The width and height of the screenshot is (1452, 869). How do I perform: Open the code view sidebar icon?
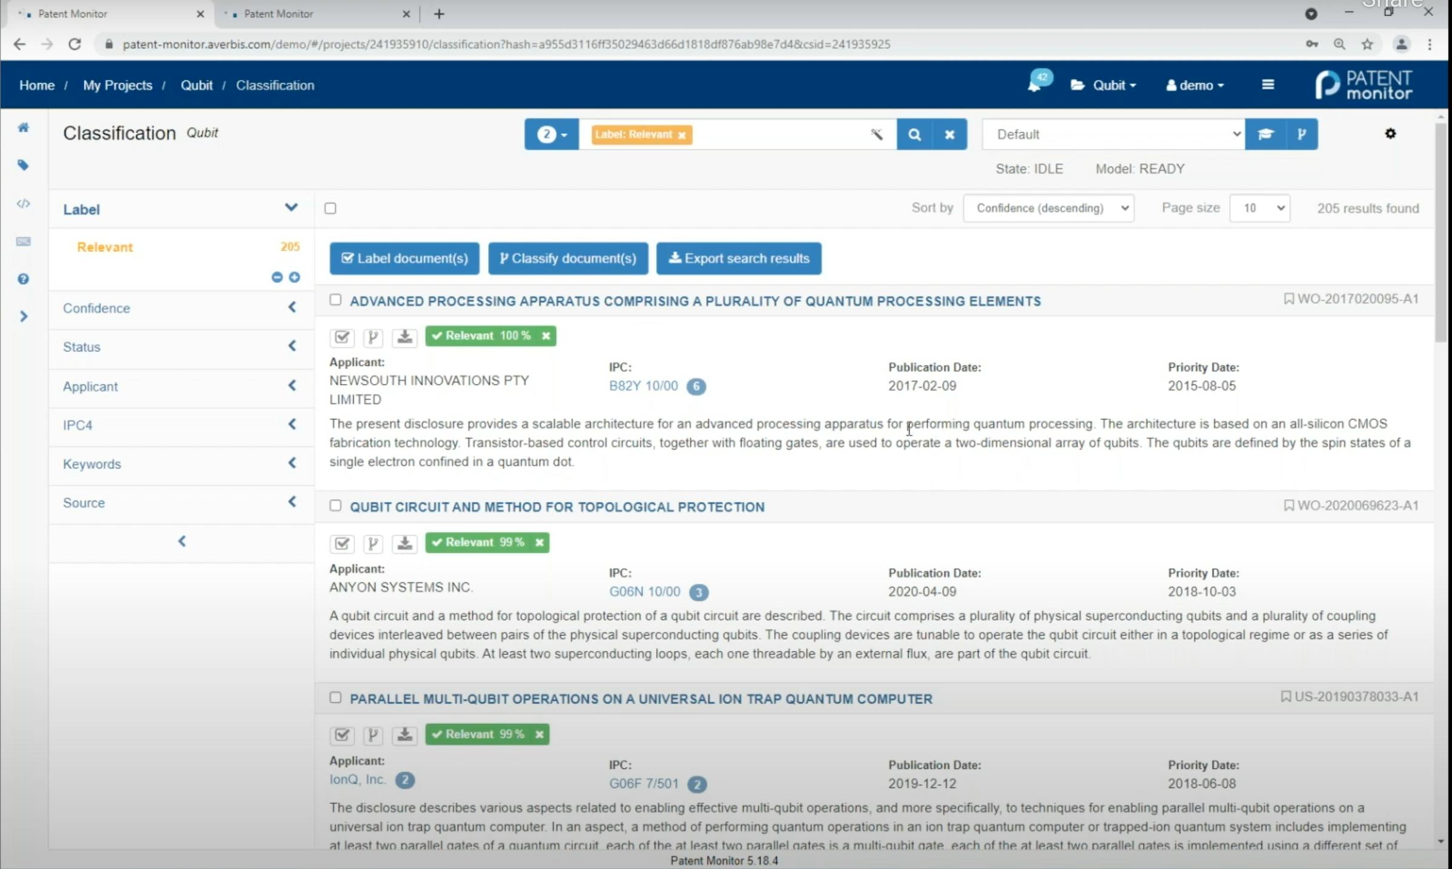pos(24,204)
